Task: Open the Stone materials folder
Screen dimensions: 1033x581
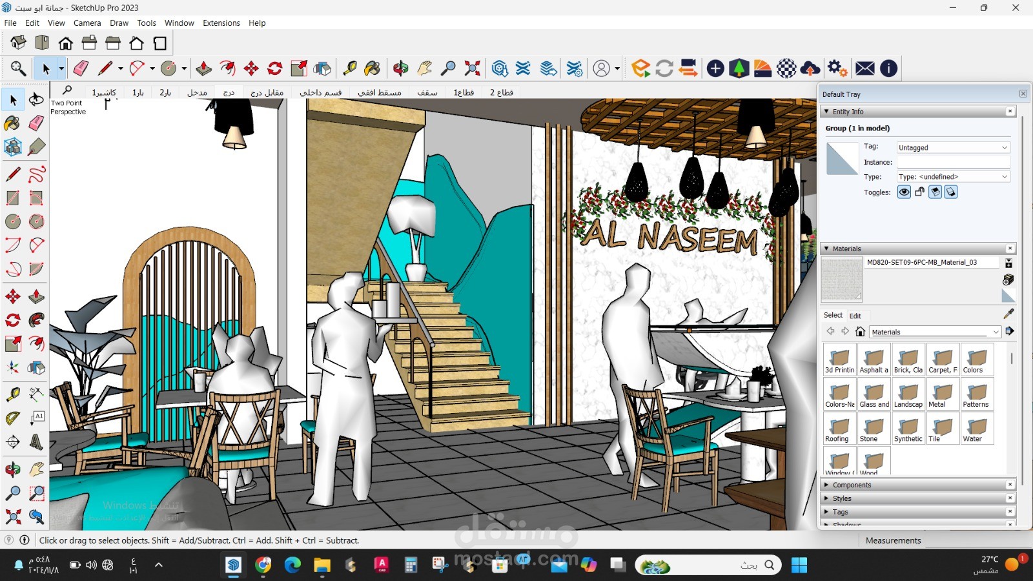Action: pyautogui.click(x=874, y=429)
